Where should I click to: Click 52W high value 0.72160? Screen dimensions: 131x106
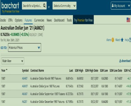click(80, 86)
